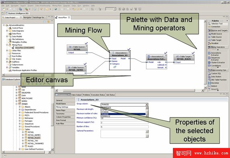Expand the Data Diagrams folder
The width and height of the screenshot is (230, 158).
(x=7, y=31)
